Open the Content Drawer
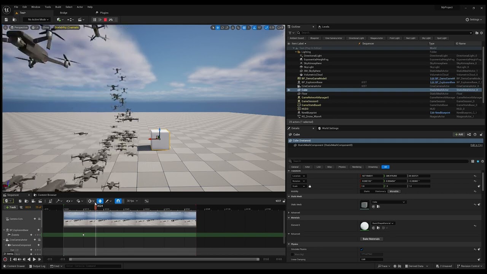Screen dimensions: 487x274 pyautogui.click(x=14, y=266)
